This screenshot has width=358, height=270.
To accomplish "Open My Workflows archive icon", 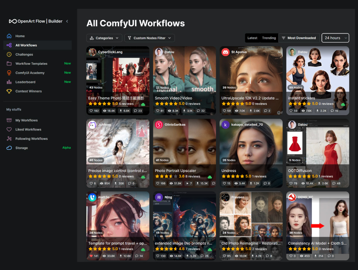I will tap(9, 120).
